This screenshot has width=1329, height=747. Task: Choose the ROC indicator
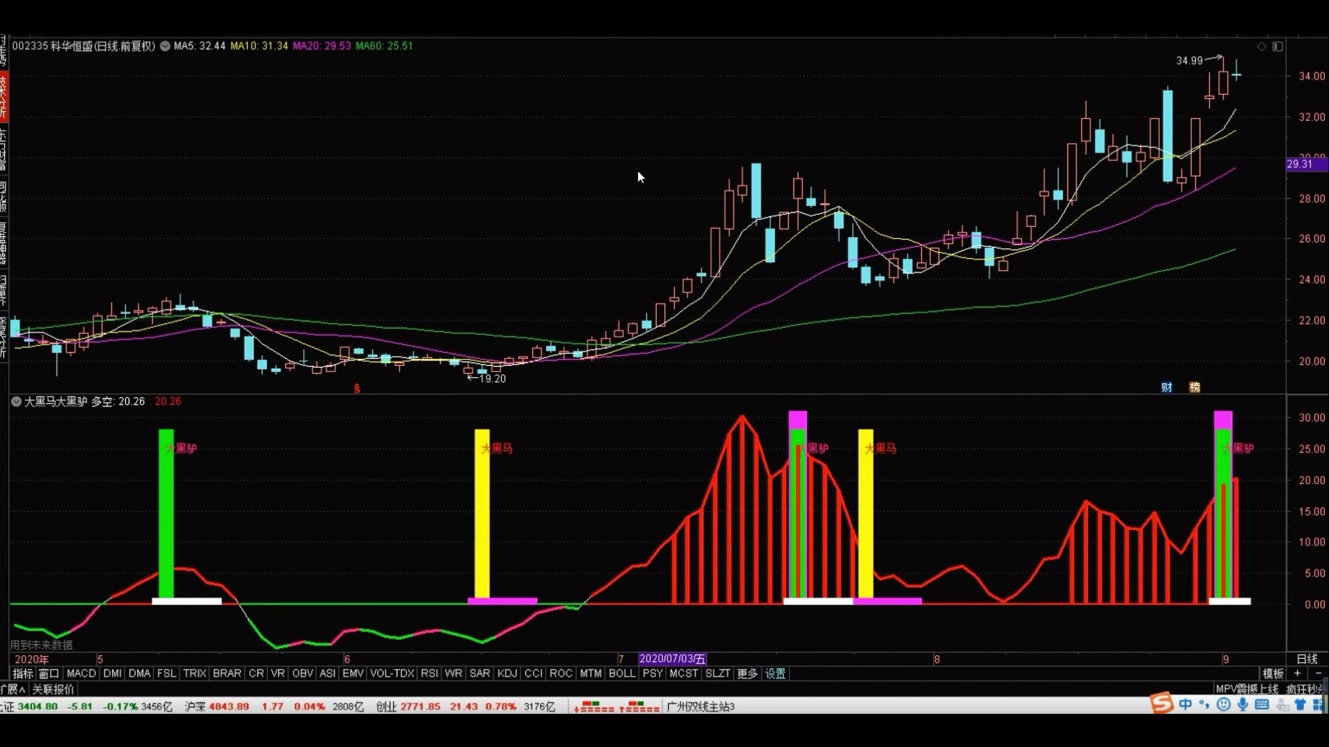(x=561, y=673)
